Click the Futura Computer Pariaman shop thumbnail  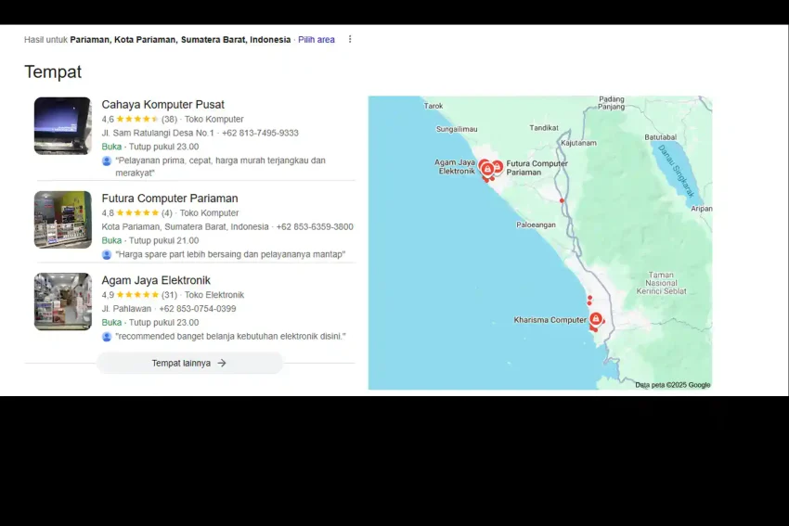pyautogui.click(x=62, y=219)
